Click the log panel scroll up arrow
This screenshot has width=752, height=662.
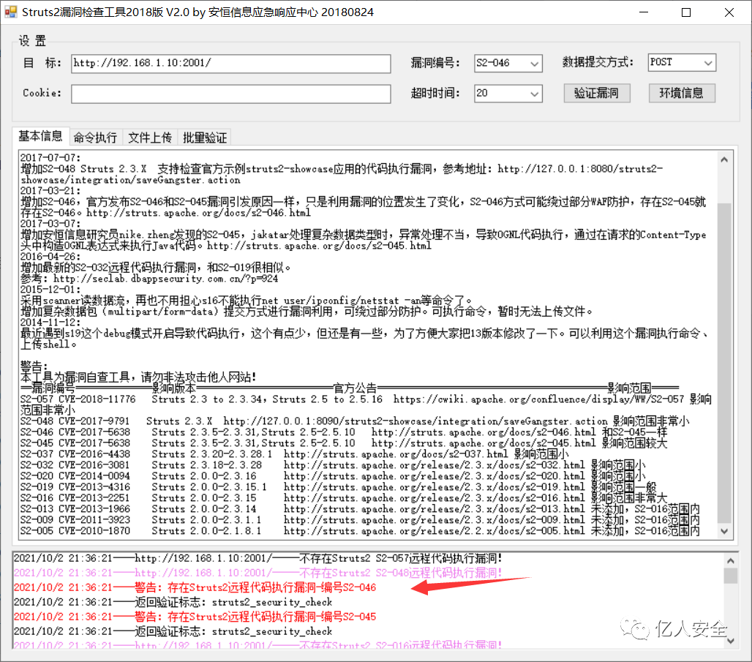[730, 560]
